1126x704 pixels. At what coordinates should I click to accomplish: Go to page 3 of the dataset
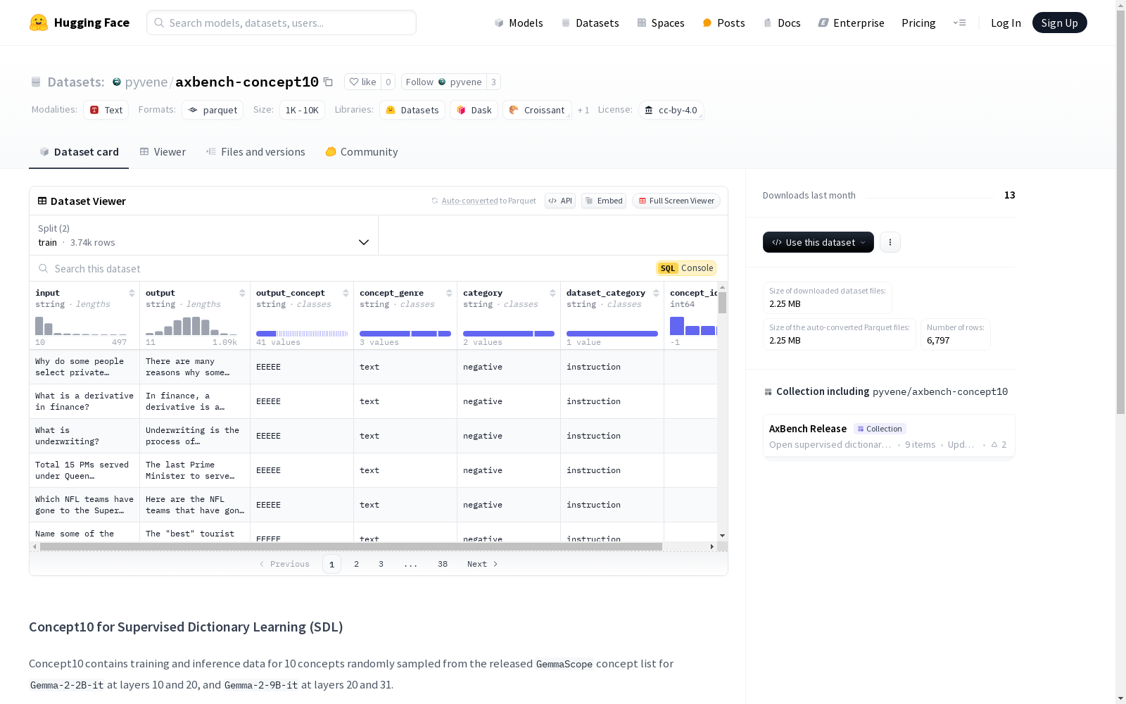pos(381,564)
